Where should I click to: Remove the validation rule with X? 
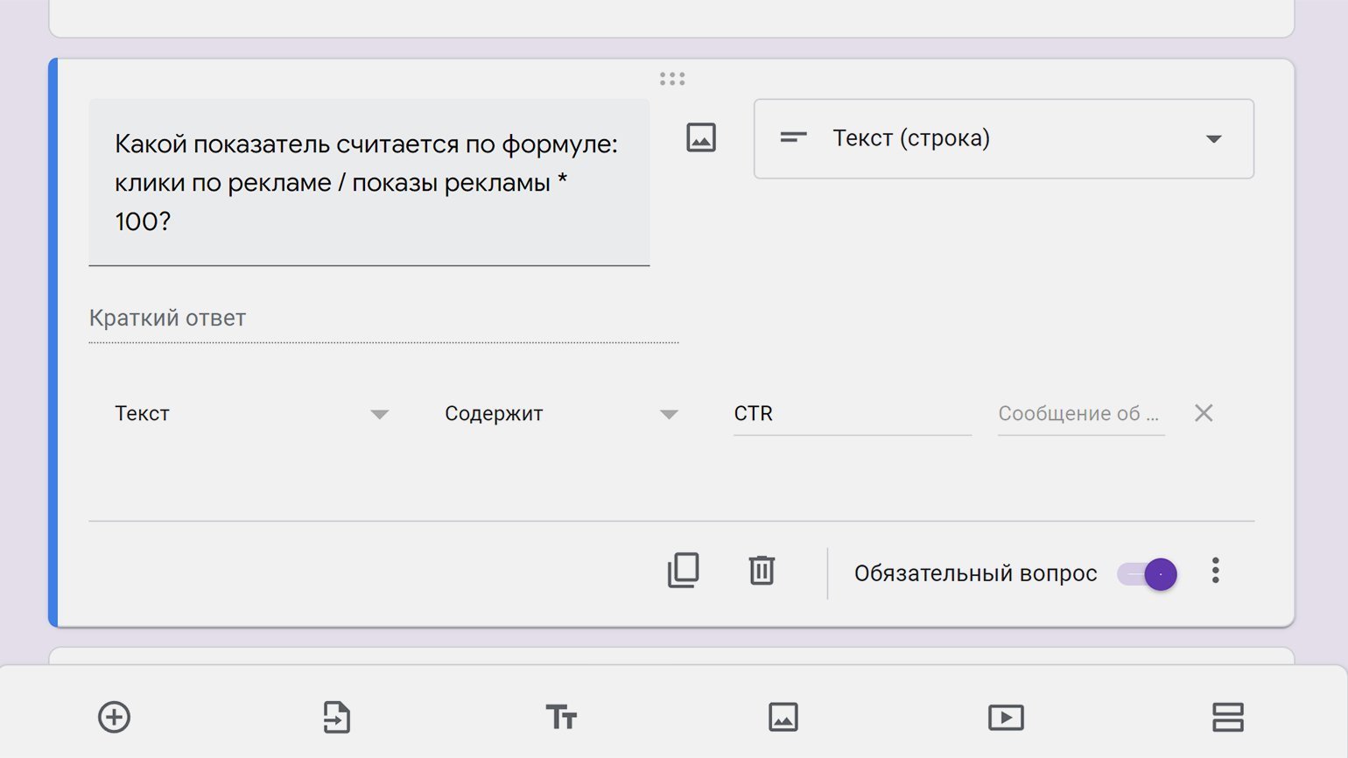[x=1204, y=413]
